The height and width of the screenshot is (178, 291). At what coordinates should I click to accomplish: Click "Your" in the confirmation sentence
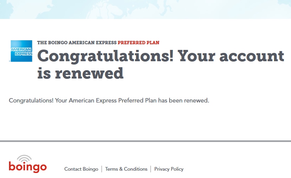(61, 100)
